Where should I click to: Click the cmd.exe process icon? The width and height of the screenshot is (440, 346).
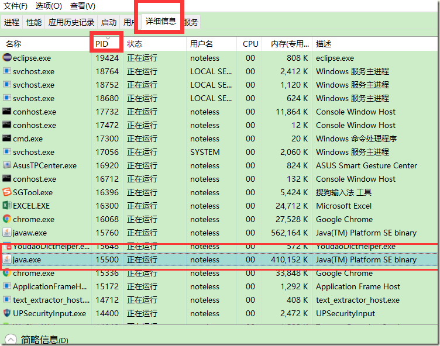point(7,139)
